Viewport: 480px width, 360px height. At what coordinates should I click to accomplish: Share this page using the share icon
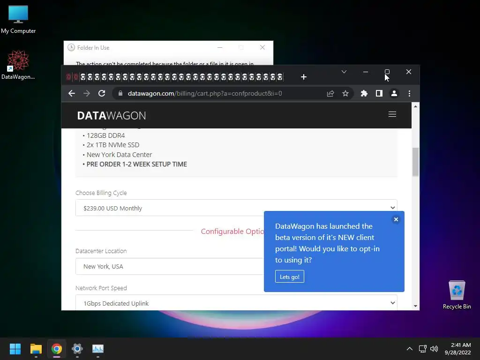coord(330,93)
